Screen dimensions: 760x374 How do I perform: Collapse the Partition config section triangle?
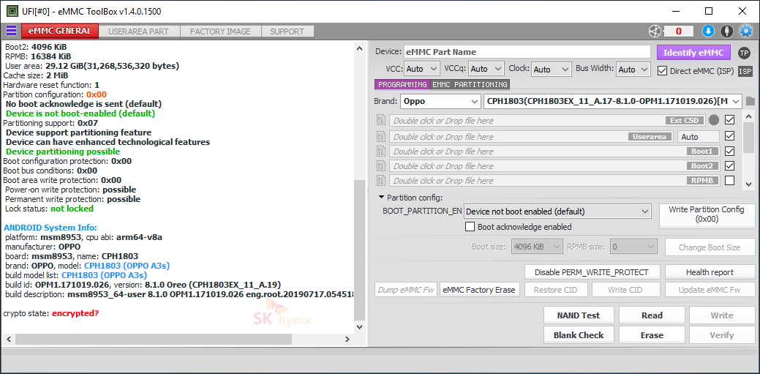click(x=381, y=198)
